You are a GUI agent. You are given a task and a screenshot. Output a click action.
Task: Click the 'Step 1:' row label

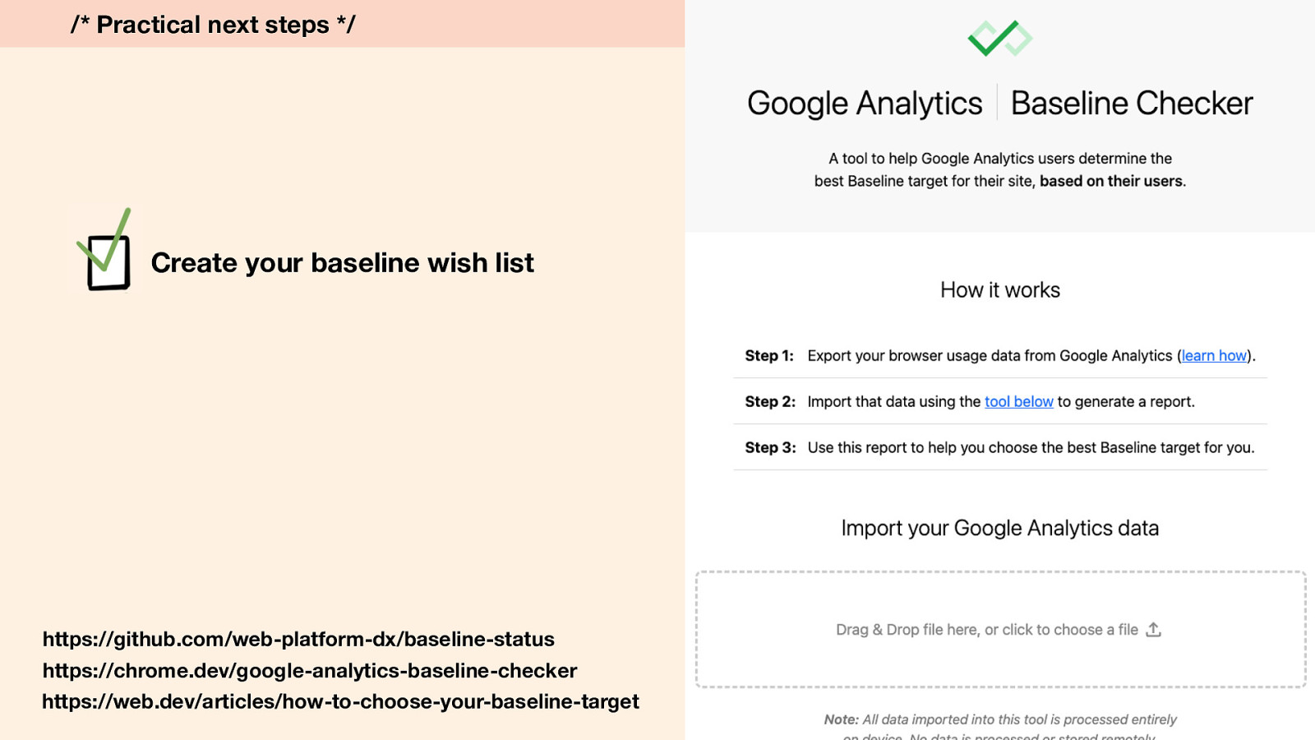click(769, 356)
